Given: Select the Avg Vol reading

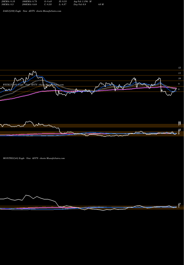Looking at the screenshot, I should pos(82,1).
